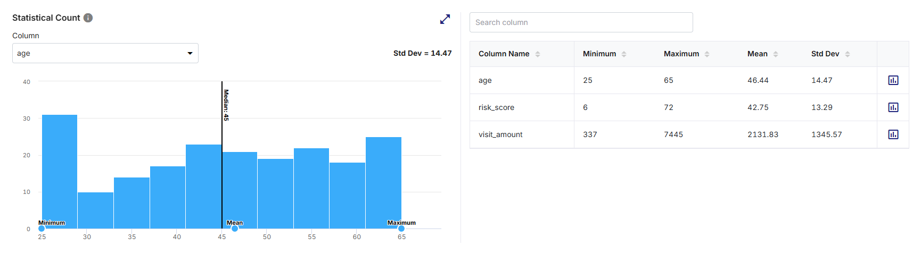Select the visit_amount row name

pyautogui.click(x=500, y=134)
